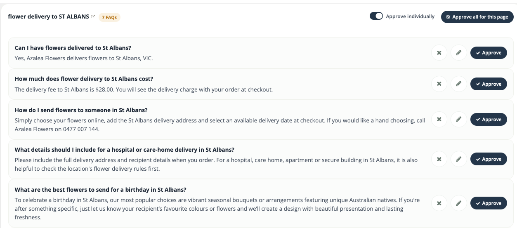Viewport: 517px width, 228px height.
Task: Reject the birthday flowers FAQ
Action: click(439, 203)
